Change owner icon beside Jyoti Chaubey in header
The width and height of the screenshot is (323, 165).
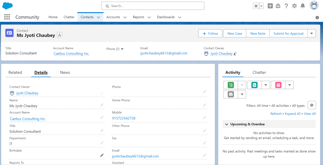235,54
